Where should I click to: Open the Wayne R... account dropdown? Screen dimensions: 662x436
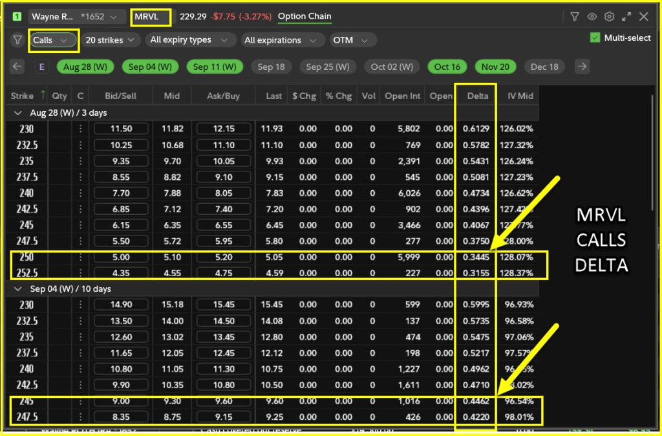pyautogui.click(x=78, y=17)
